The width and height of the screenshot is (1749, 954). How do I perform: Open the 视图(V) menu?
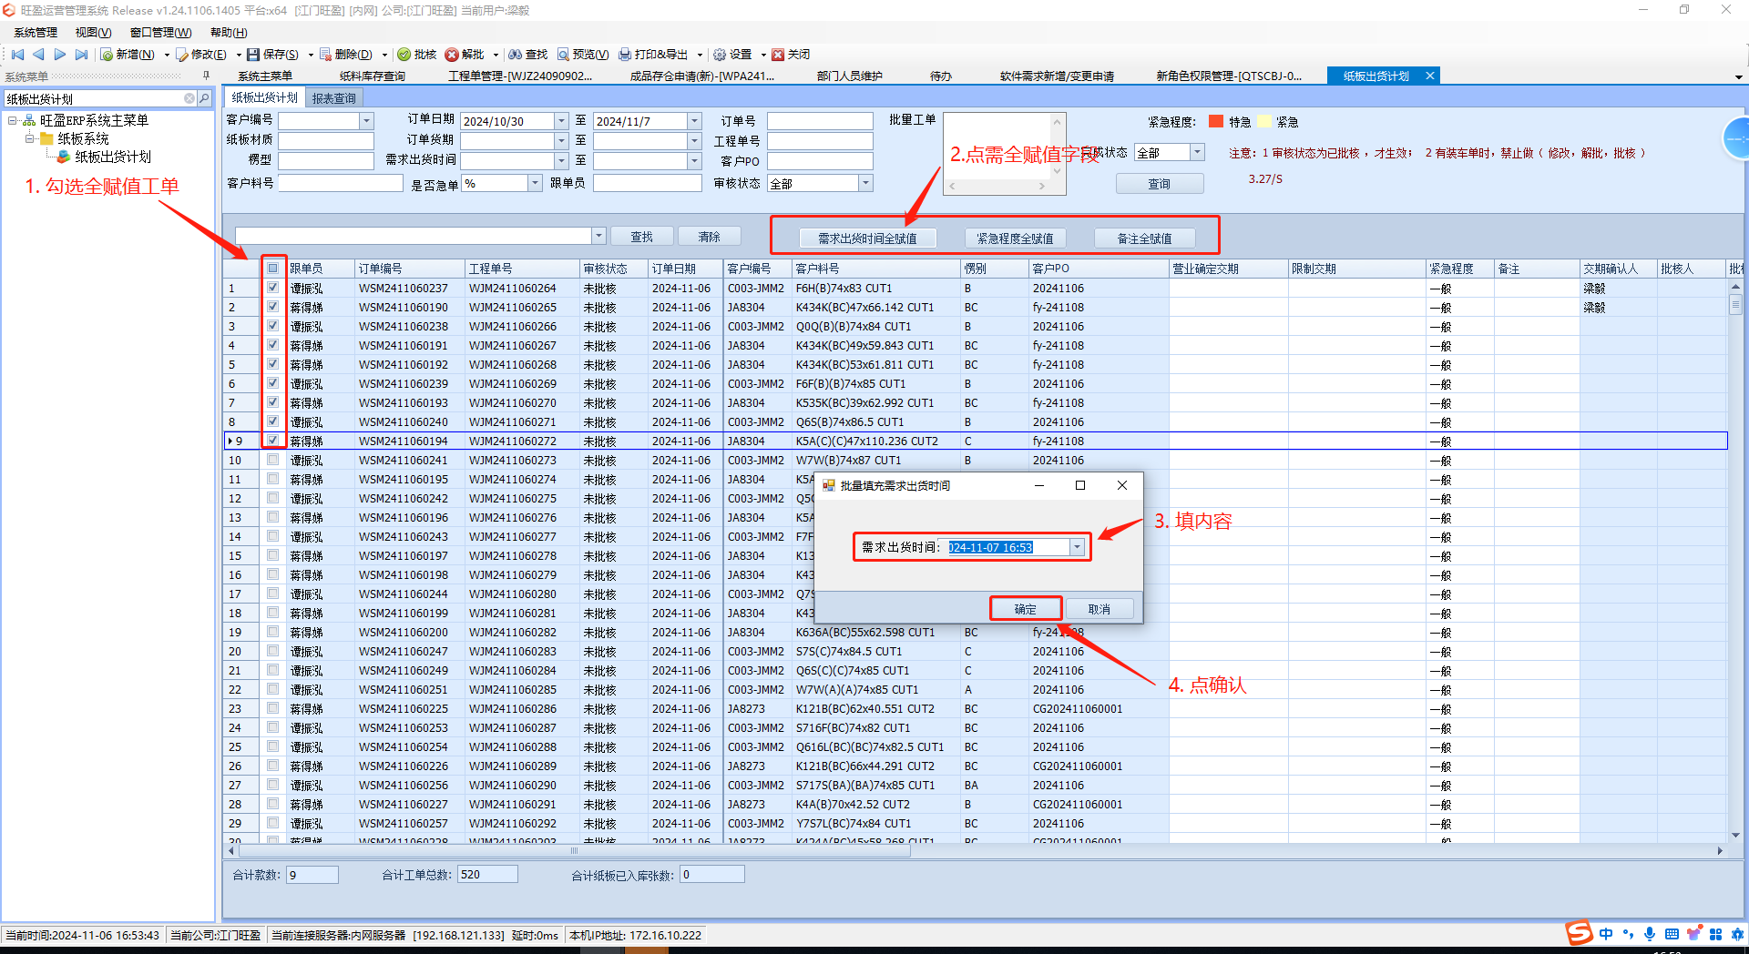(x=93, y=33)
